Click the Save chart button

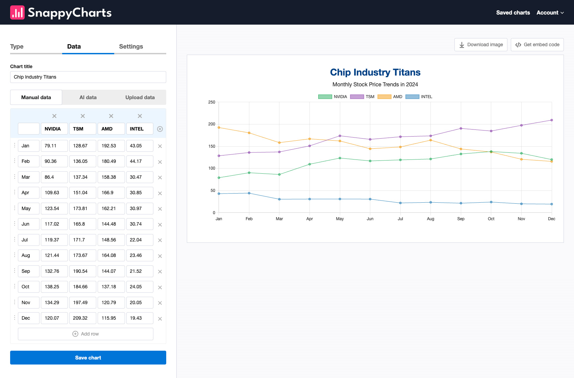pyautogui.click(x=88, y=358)
